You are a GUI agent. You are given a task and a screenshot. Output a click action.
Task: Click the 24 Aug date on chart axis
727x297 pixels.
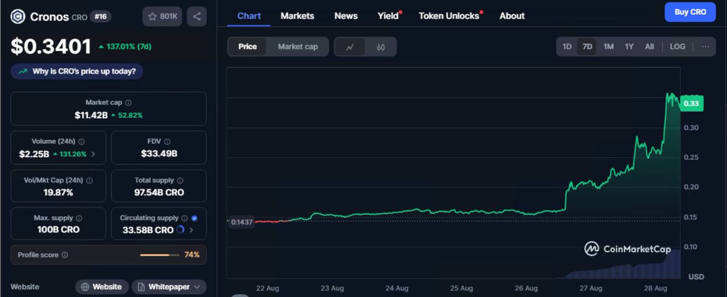tap(397, 288)
